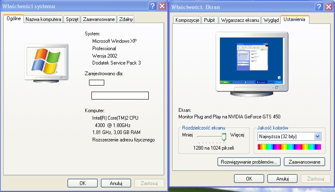The height and width of the screenshot is (192, 335).
Task: Confirm with OK in Display Properties
Action: 249,178
